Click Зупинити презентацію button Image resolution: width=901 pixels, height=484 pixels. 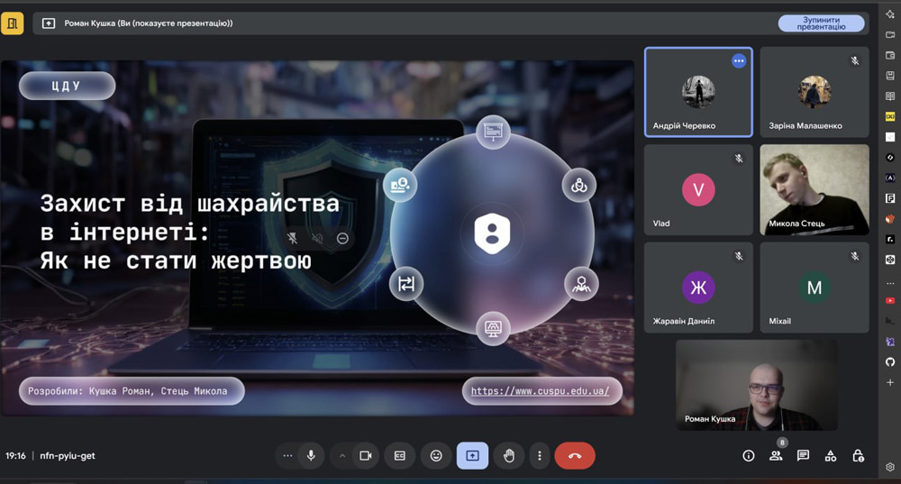(x=821, y=23)
